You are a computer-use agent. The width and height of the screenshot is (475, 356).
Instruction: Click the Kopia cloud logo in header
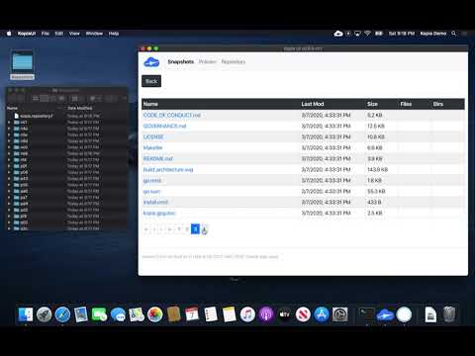click(151, 62)
